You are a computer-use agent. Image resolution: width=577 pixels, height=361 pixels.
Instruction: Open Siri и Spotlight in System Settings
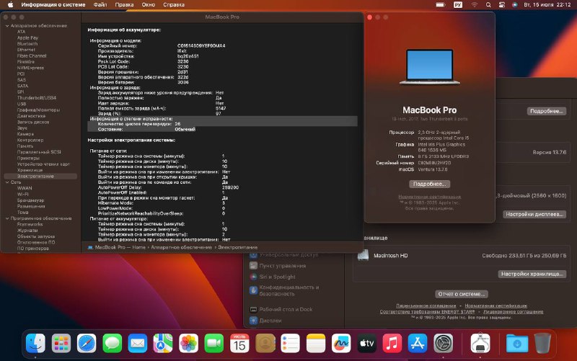(x=277, y=277)
